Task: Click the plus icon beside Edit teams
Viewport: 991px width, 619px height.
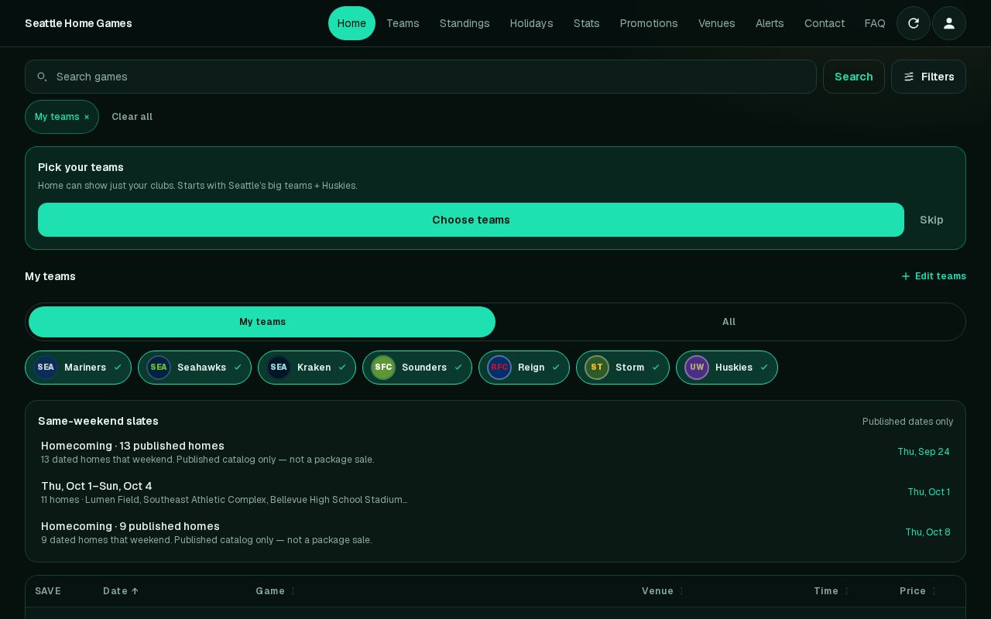Action: tap(906, 276)
